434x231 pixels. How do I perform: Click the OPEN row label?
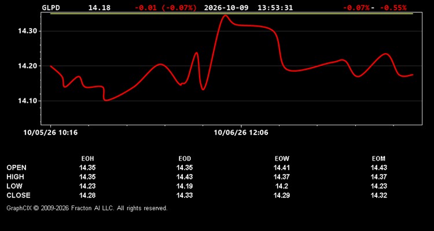tap(17, 167)
